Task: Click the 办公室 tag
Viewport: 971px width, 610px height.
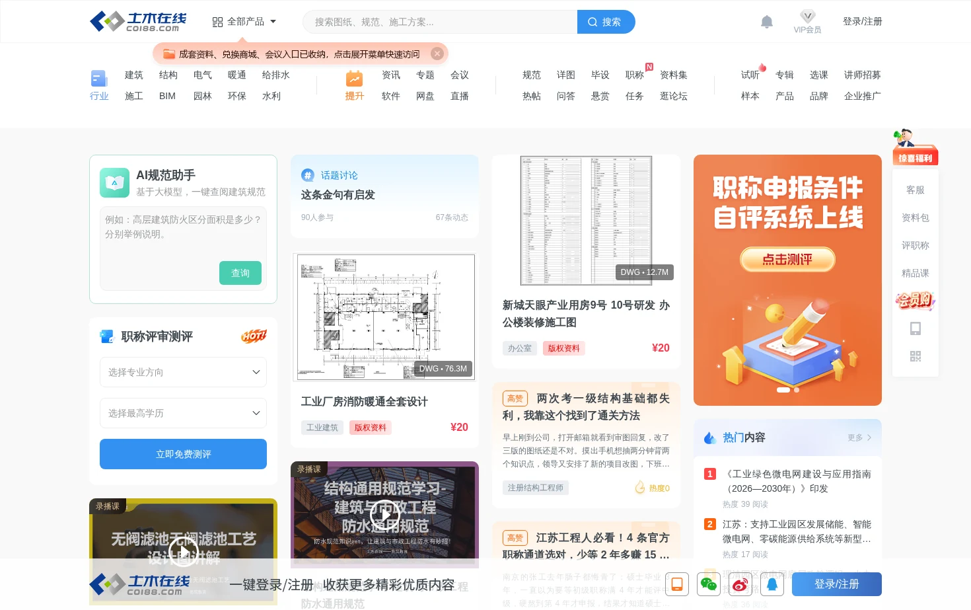Action: [520, 348]
